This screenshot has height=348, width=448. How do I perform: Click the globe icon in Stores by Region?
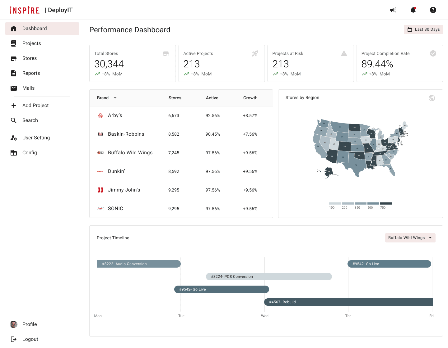(432, 98)
